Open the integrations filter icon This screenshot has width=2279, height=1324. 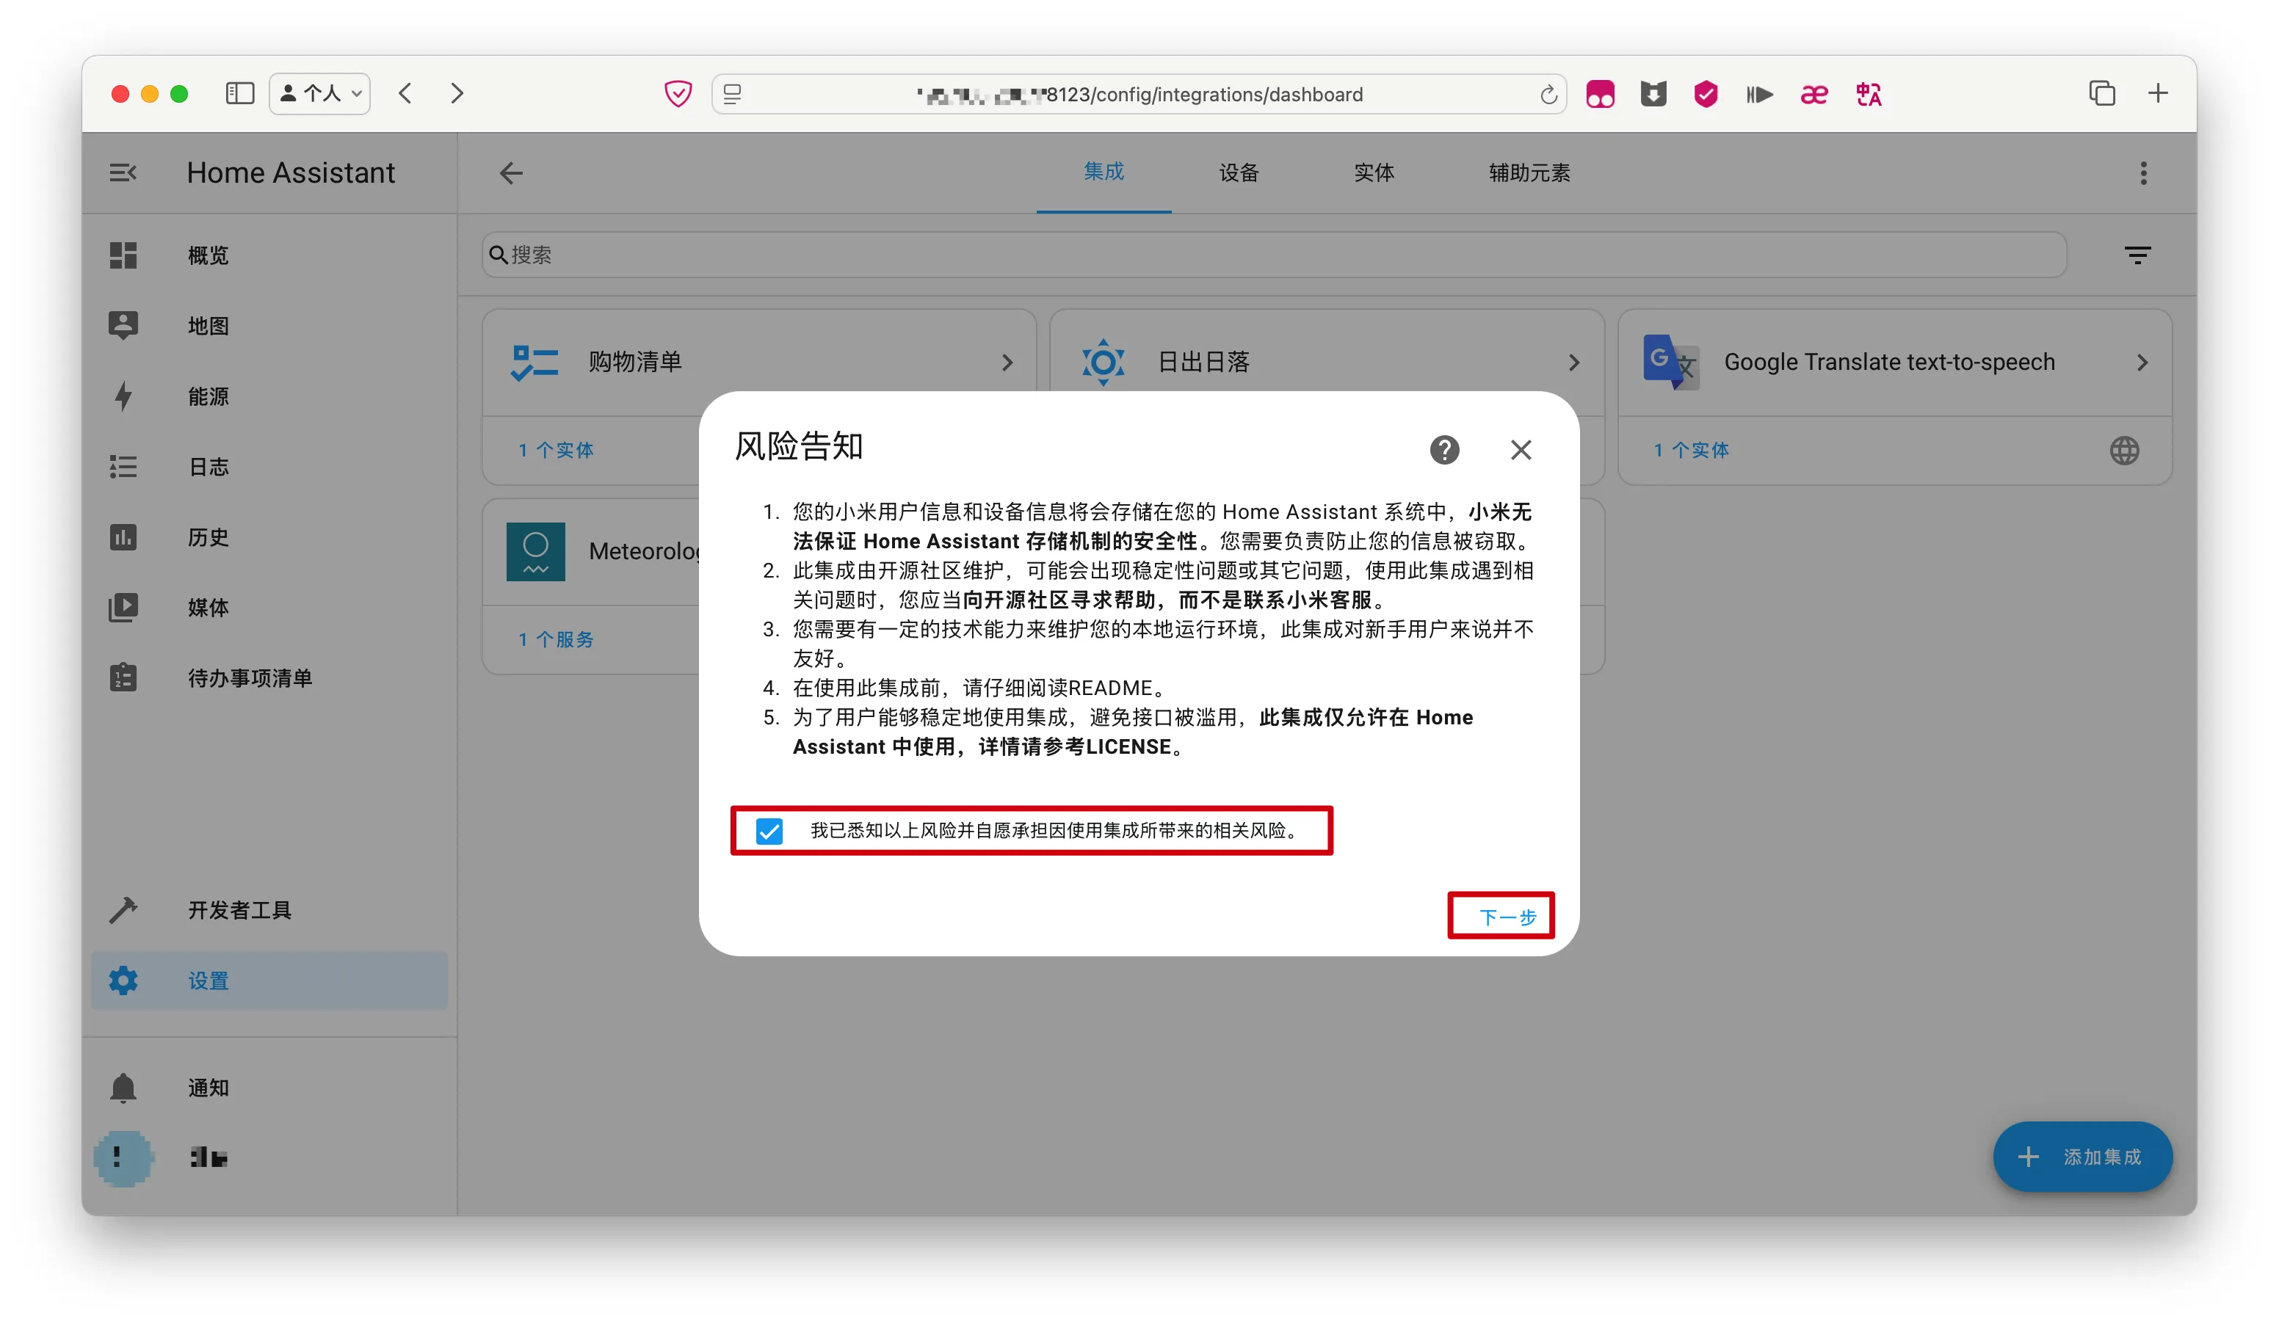click(2137, 255)
